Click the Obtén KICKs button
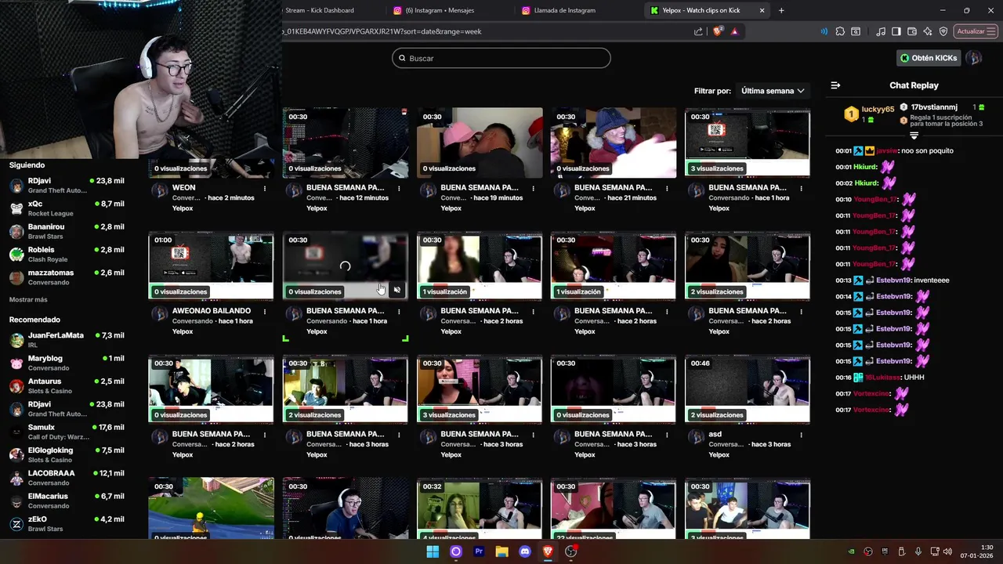 pyautogui.click(x=929, y=58)
